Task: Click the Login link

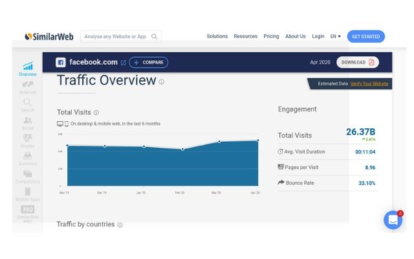Action: (x=318, y=36)
